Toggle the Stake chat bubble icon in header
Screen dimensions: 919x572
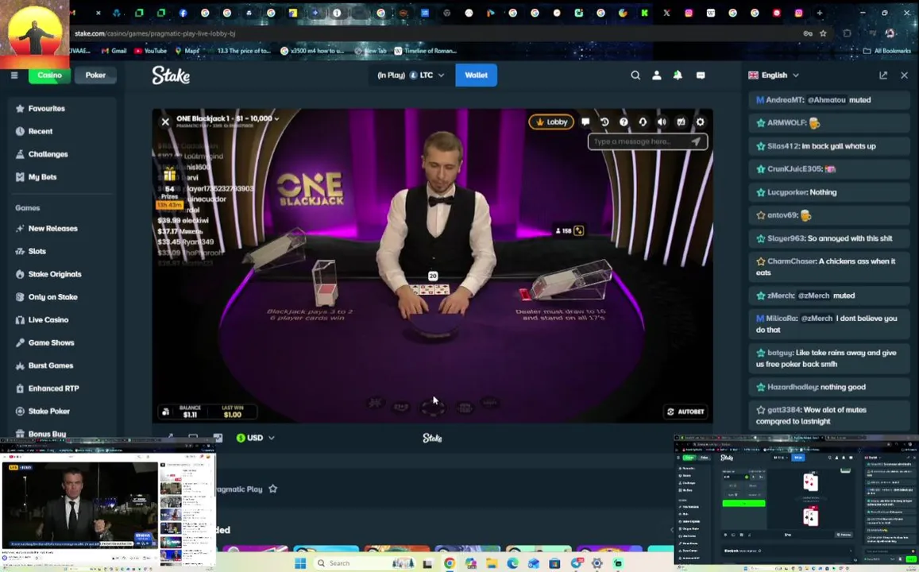pos(701,75)
